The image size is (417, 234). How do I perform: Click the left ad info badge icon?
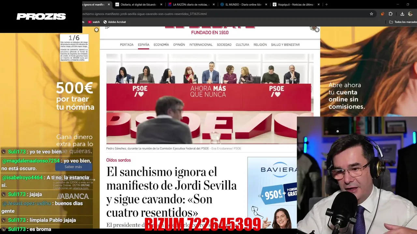click(x=96, y=30)
